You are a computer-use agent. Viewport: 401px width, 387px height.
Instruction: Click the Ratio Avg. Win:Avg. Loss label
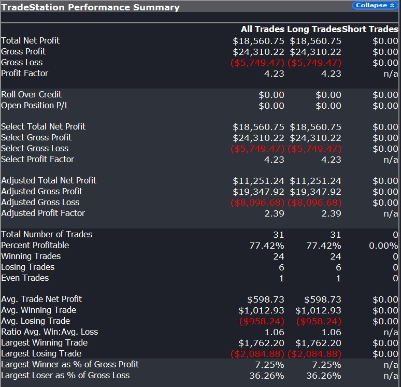pyautogui.click(x=50, y=332)
